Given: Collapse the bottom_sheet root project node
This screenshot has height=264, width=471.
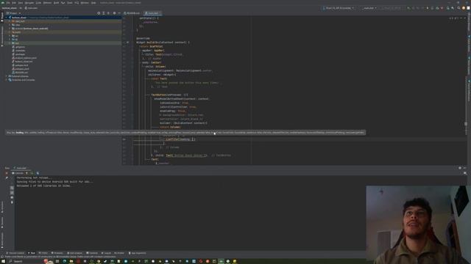Looking at the screenshot, I should [7, 18].
